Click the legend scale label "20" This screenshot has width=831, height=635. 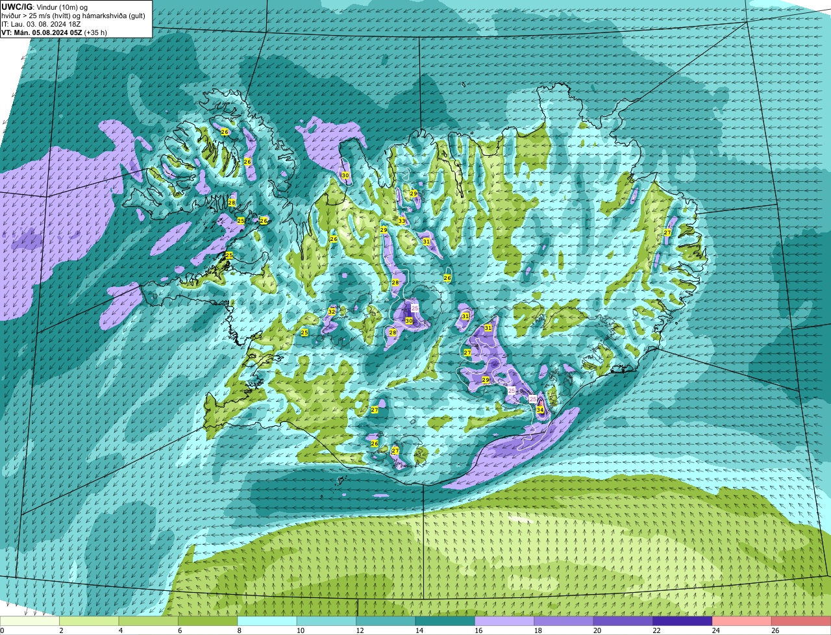597,630
